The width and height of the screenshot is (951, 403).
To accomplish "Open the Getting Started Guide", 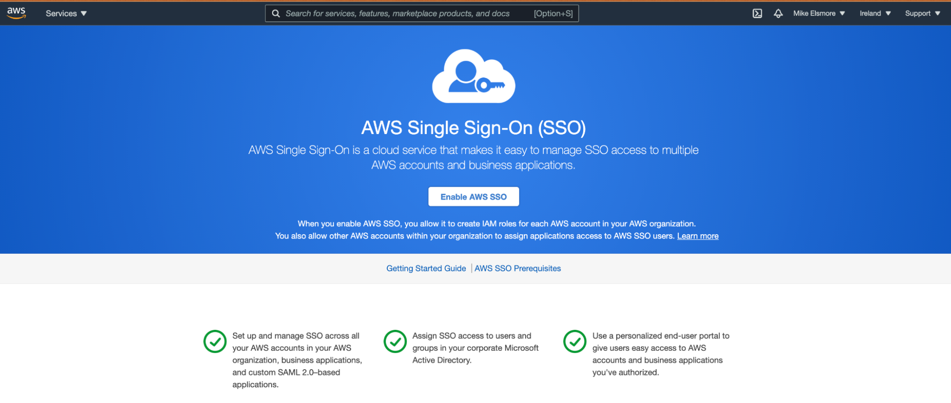I will point(426,268).
